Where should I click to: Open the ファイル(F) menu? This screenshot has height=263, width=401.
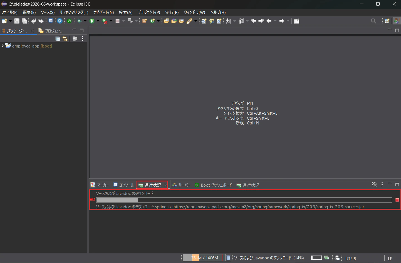tap(9, 12)
